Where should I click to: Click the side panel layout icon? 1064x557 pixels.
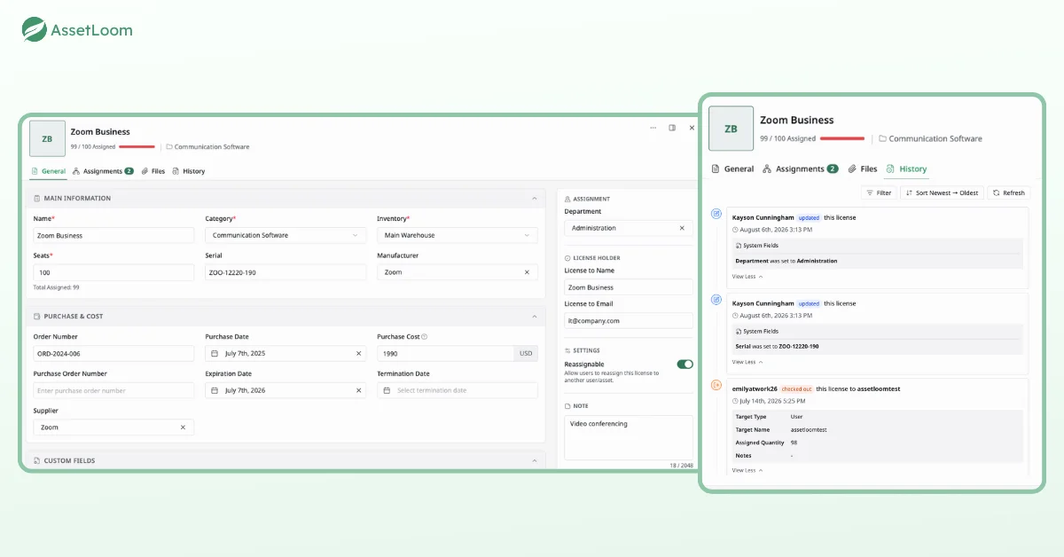672,128
